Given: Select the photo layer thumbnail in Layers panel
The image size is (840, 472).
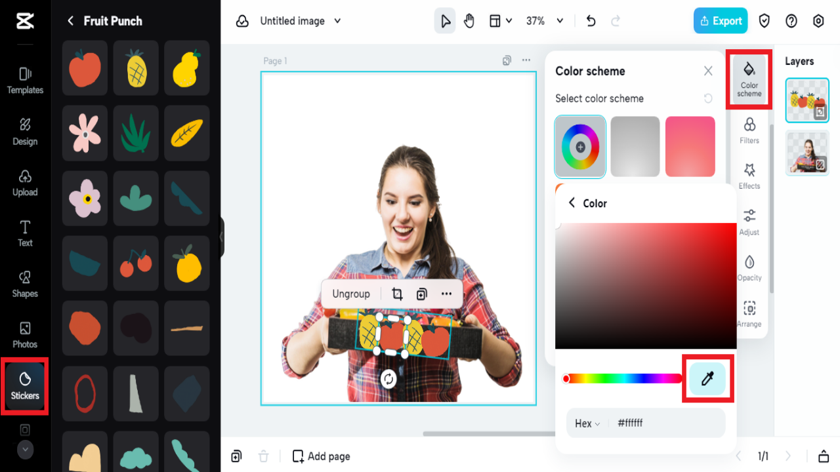Looking at the screenshot, I should [807, 153].
